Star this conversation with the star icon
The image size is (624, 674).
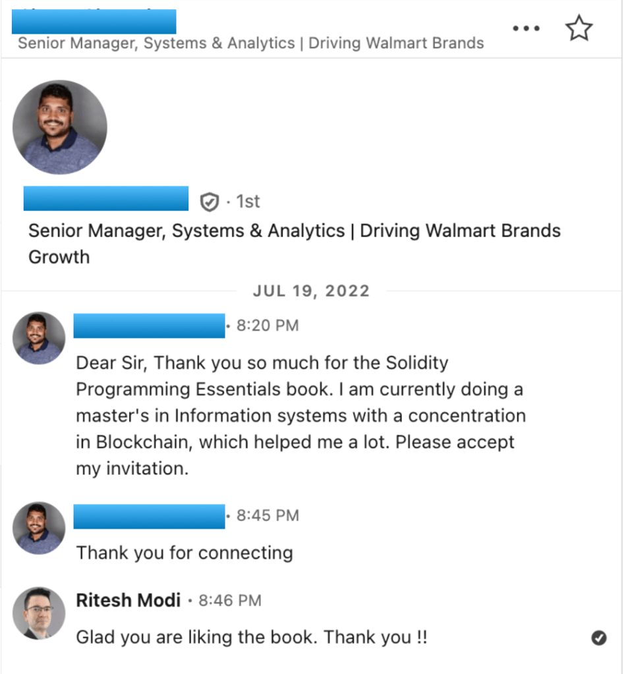click(579, 28)
